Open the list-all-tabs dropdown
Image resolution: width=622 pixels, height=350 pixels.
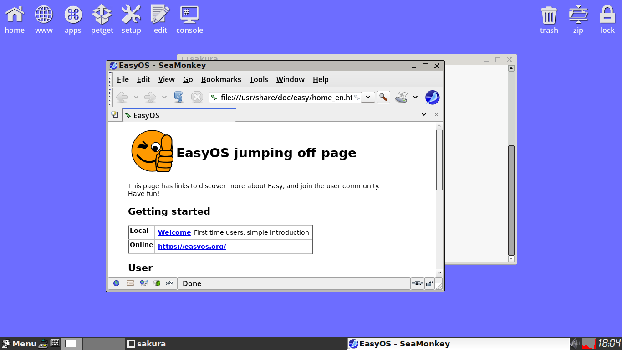[424, 114]
